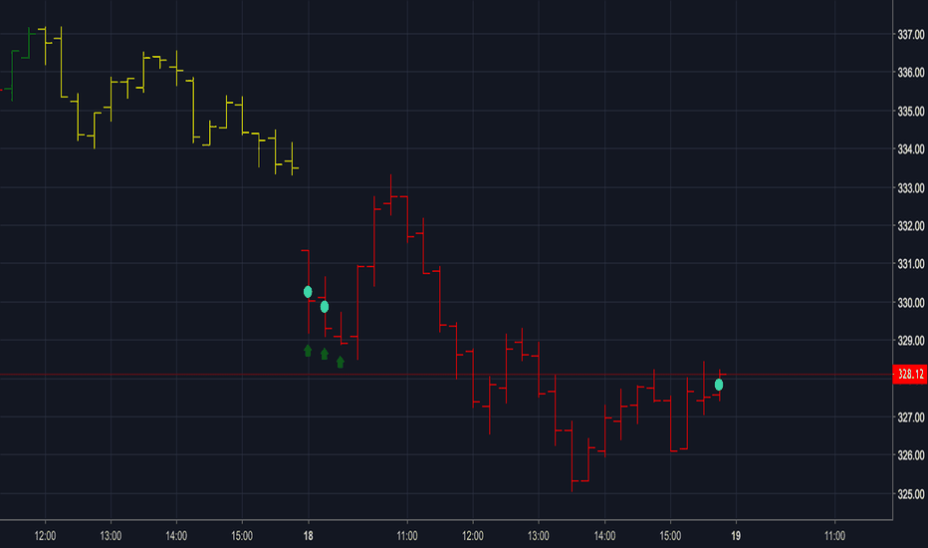
Task: Click the 15:00 label just before date 18
Action: pos(242,536)
